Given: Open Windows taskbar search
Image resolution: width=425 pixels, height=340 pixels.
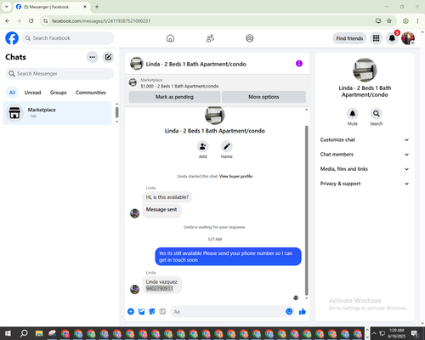Looking at the screenshot, I should (24, 333).
